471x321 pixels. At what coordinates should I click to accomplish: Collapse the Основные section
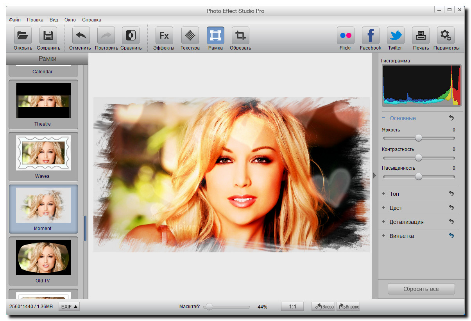point(383,118)
